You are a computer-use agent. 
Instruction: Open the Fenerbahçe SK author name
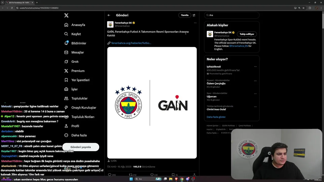[x=123, y=23]
